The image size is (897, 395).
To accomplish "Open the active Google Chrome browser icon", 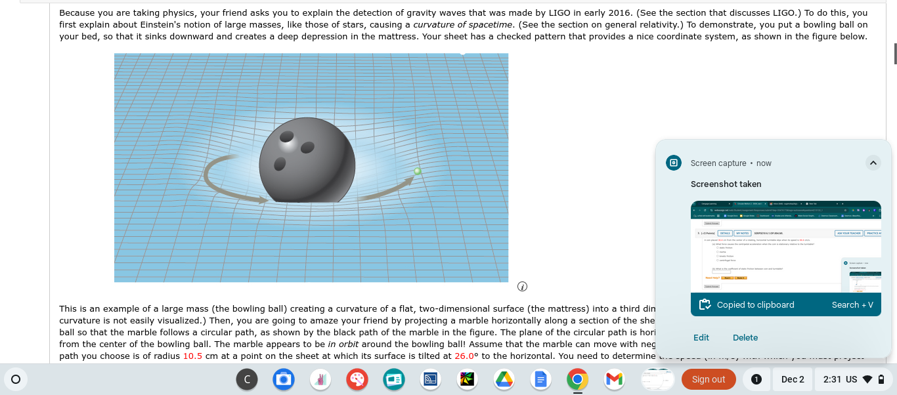I will pyautogui.click(x=577, y=379).
